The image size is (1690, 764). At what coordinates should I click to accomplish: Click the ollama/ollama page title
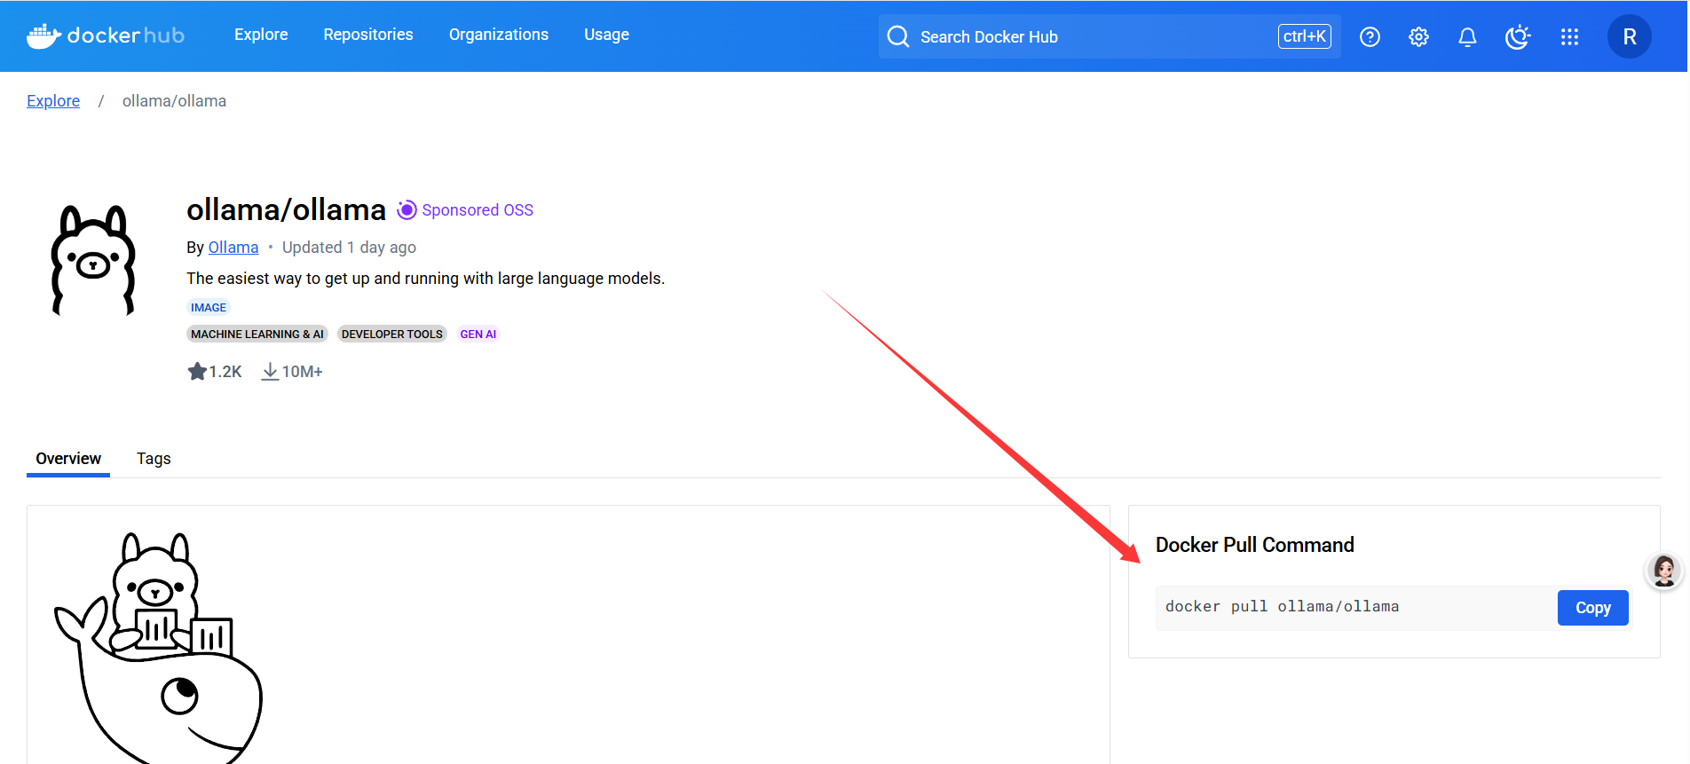point(286,210)
